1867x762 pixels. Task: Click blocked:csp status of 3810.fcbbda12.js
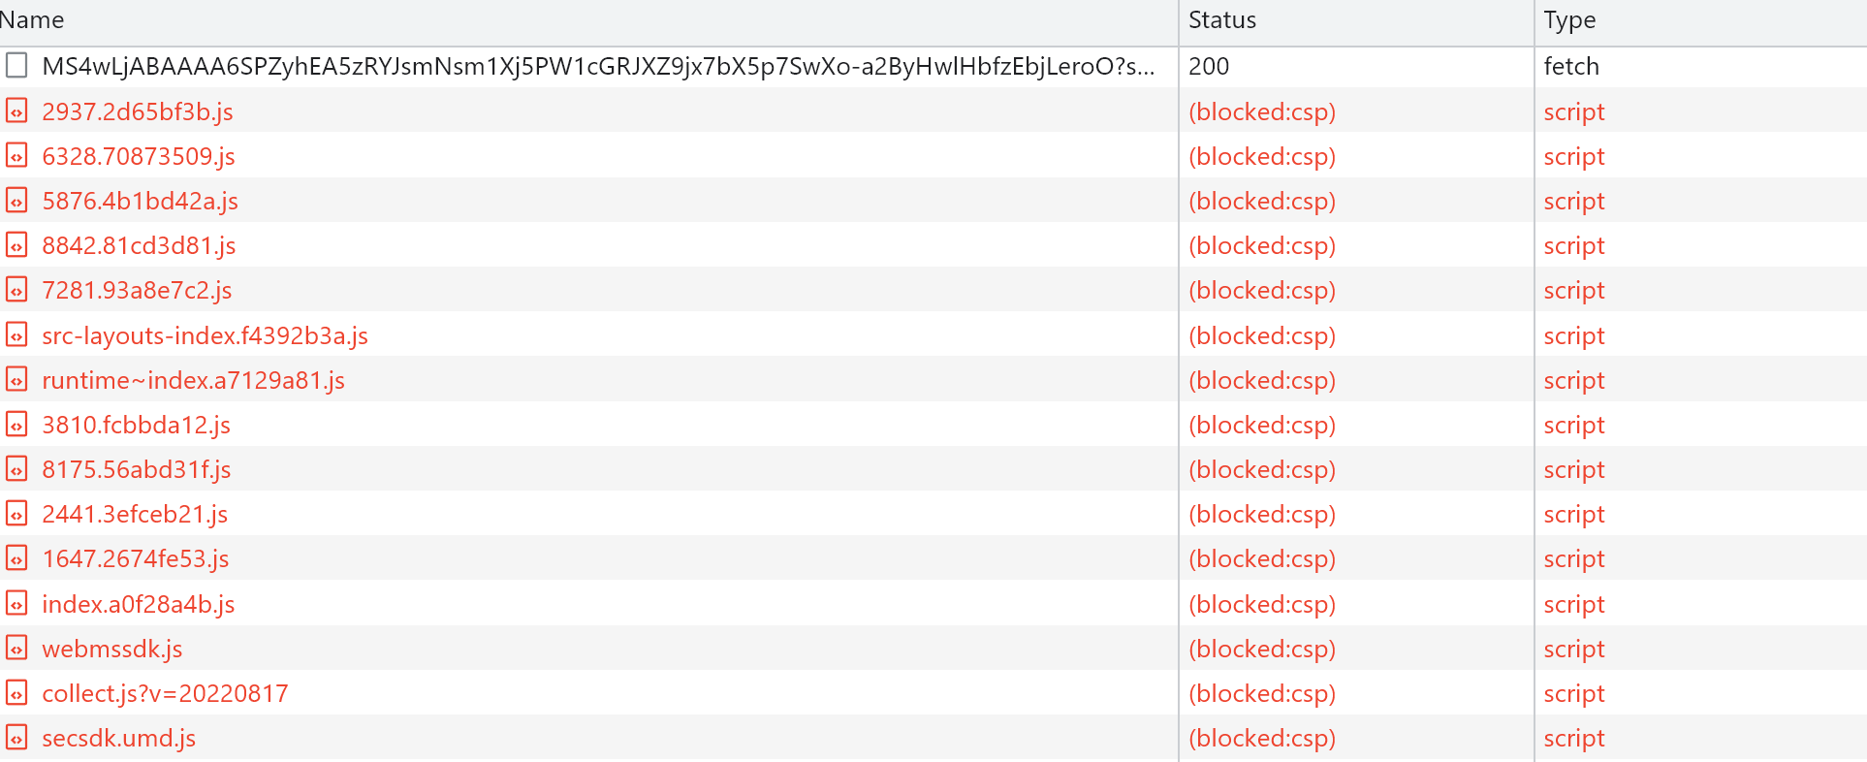(1262, 425)
